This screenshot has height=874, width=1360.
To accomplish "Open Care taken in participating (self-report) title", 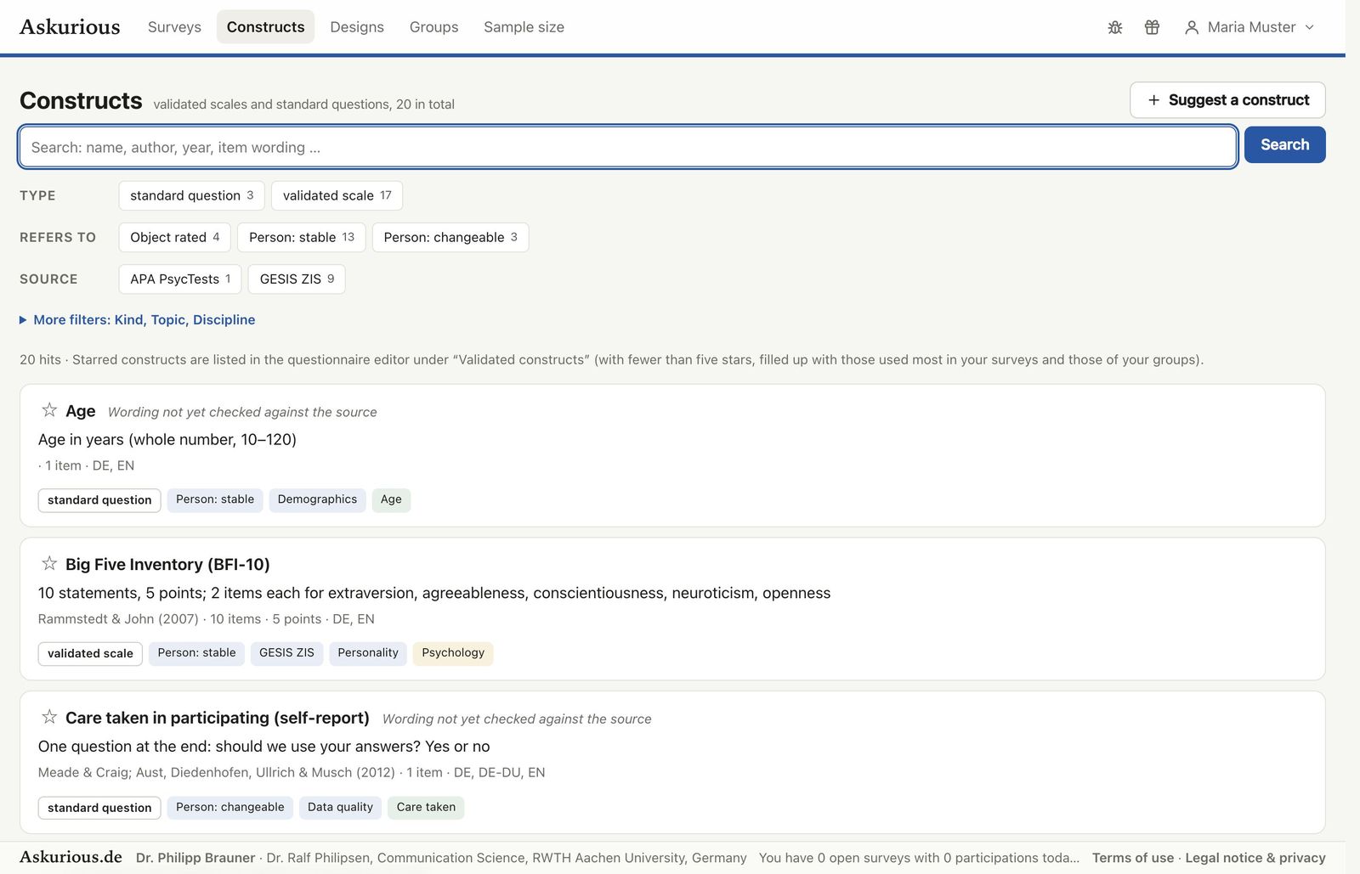I will tap(218, 718).
